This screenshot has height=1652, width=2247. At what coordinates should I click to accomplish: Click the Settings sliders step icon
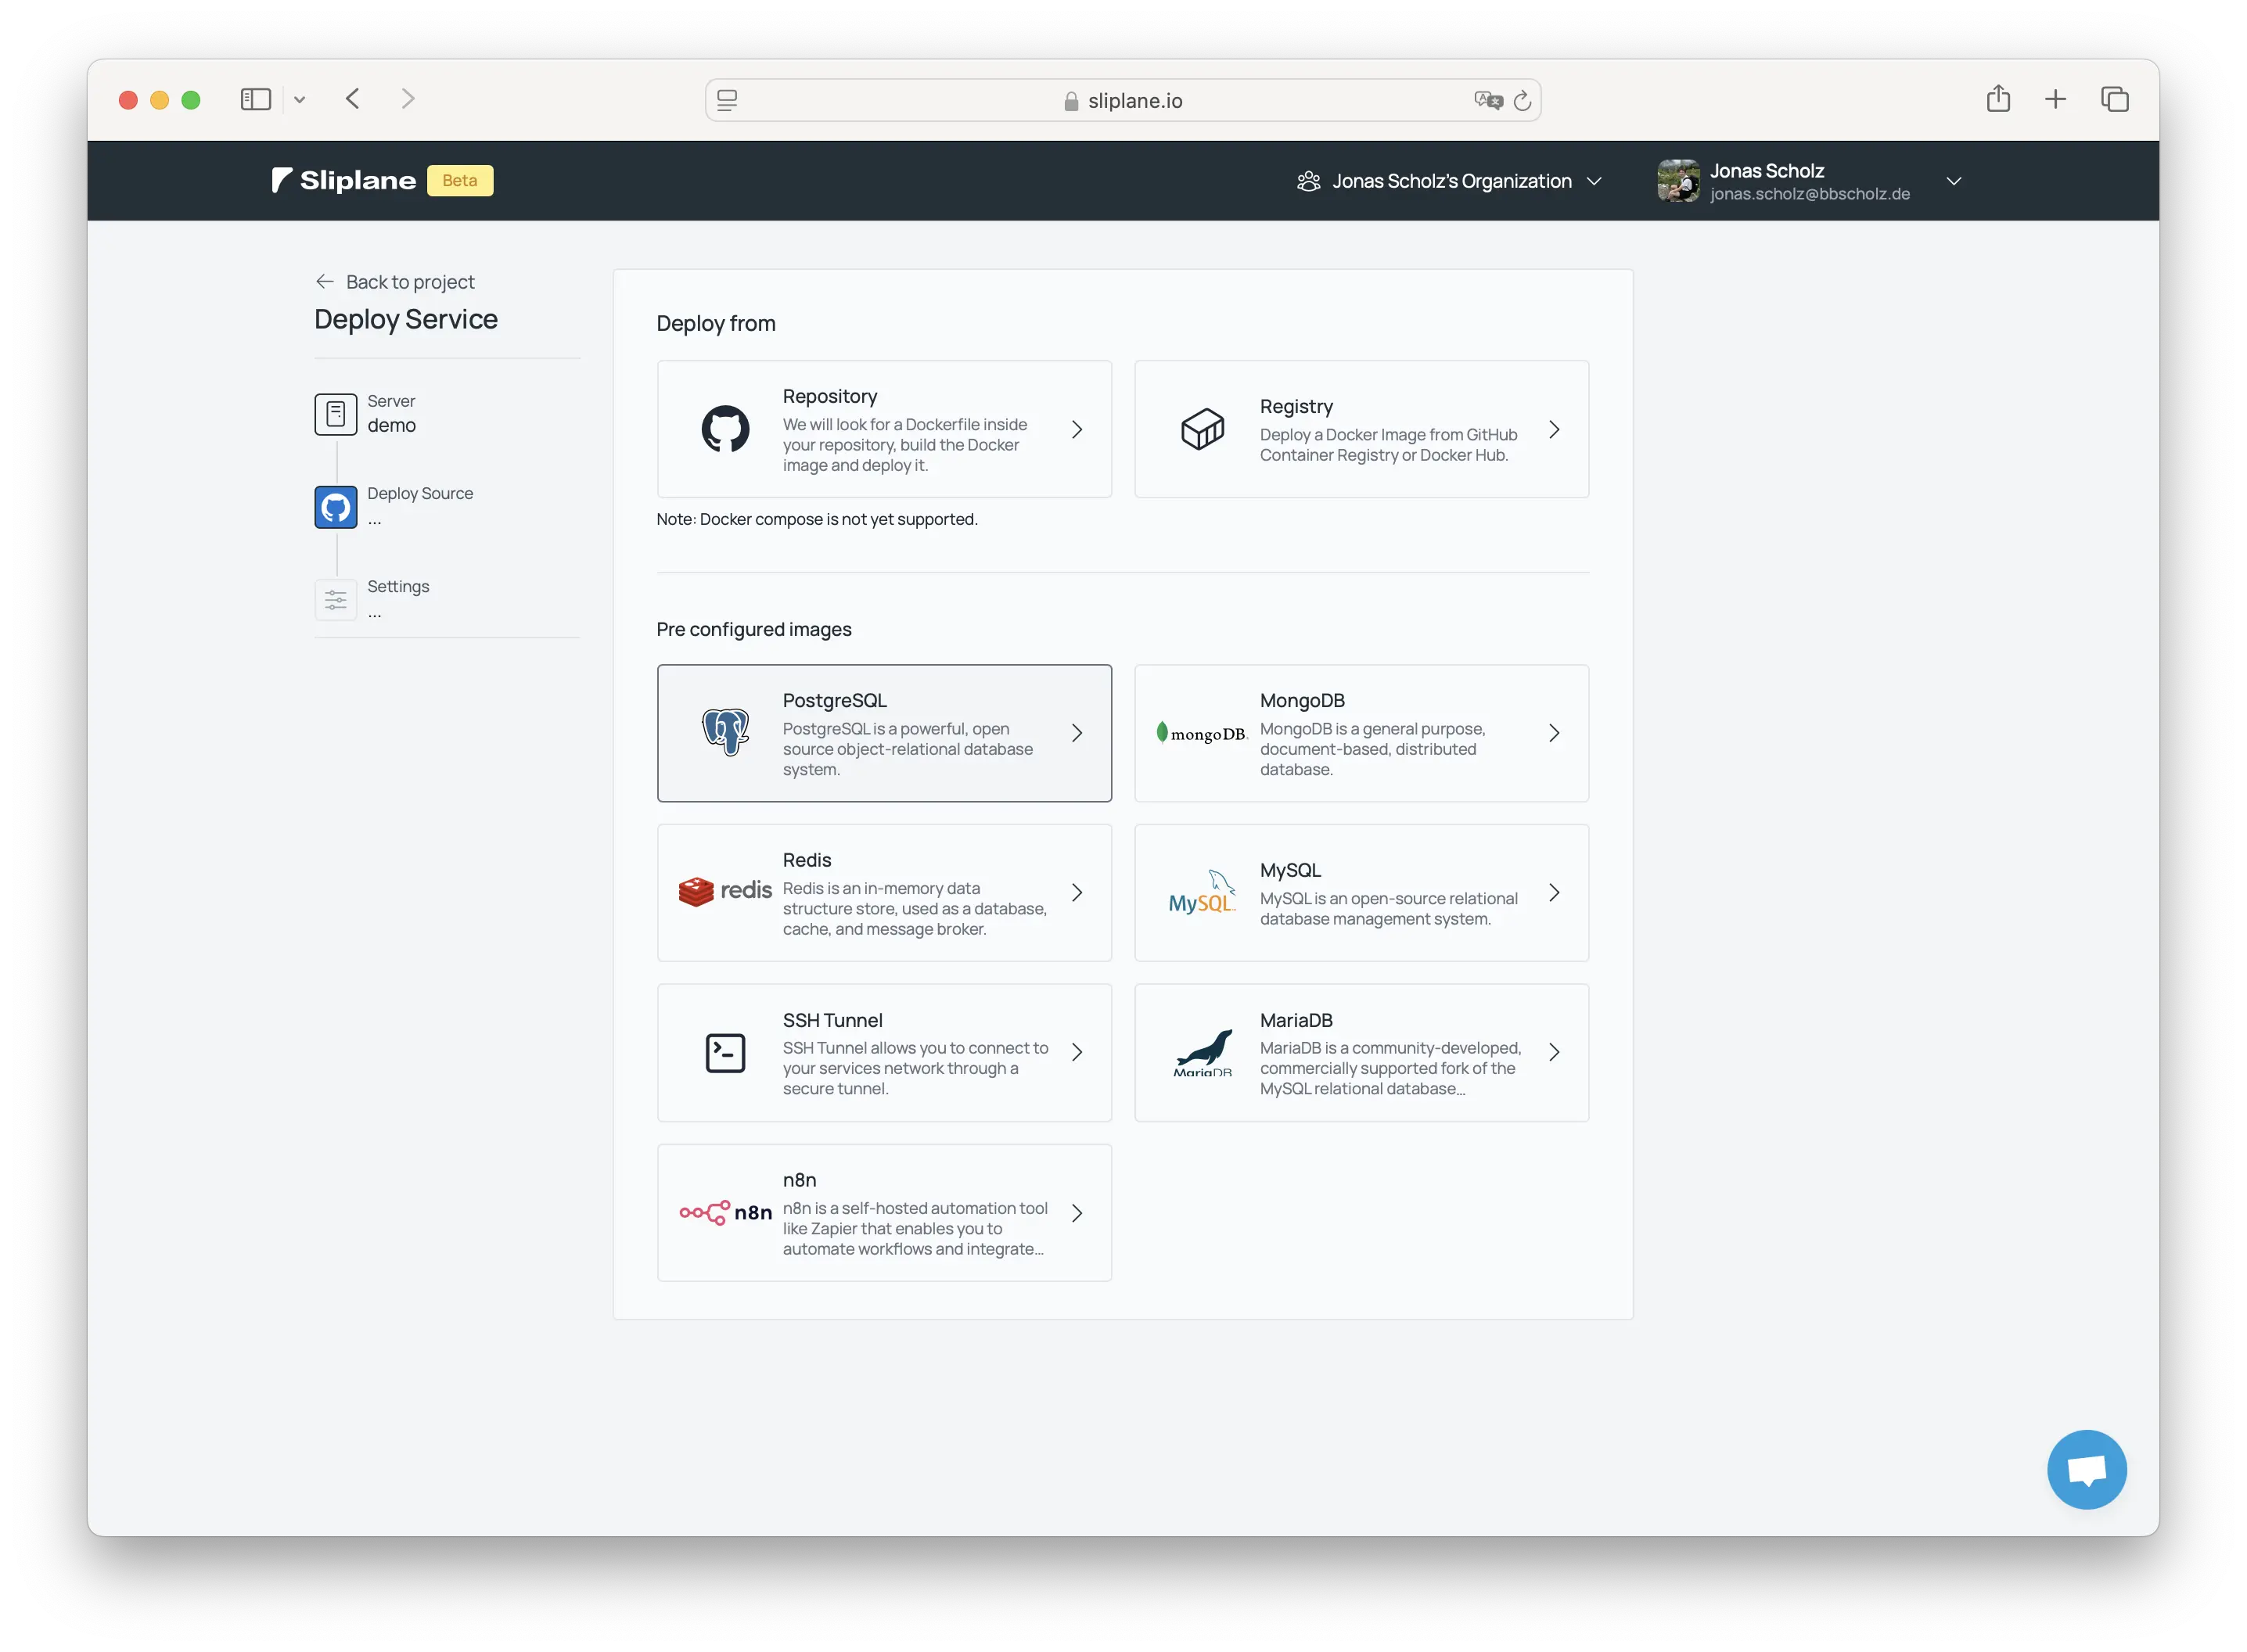pos(336,600)
